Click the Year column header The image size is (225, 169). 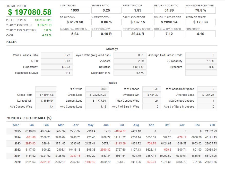(x=15, y=125)
